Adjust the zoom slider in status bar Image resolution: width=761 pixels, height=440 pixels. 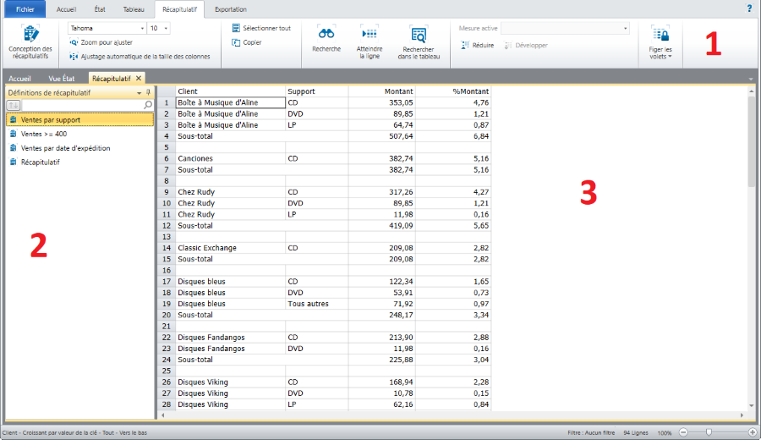[709, 432]
